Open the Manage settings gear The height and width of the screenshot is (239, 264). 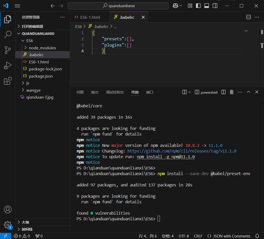click(x=8, y=225)
